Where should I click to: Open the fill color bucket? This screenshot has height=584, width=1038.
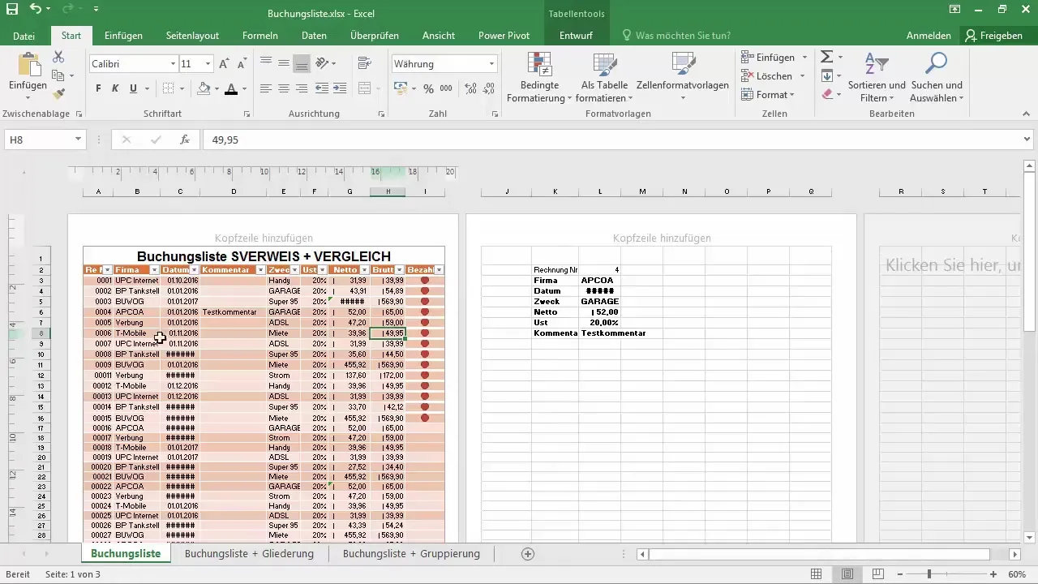204,88
